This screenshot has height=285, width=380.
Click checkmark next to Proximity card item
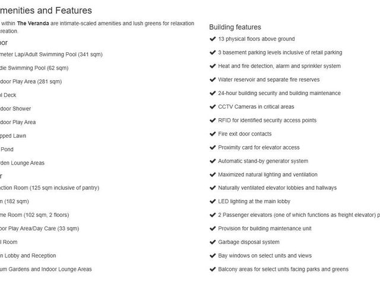(x=213, y=148)
